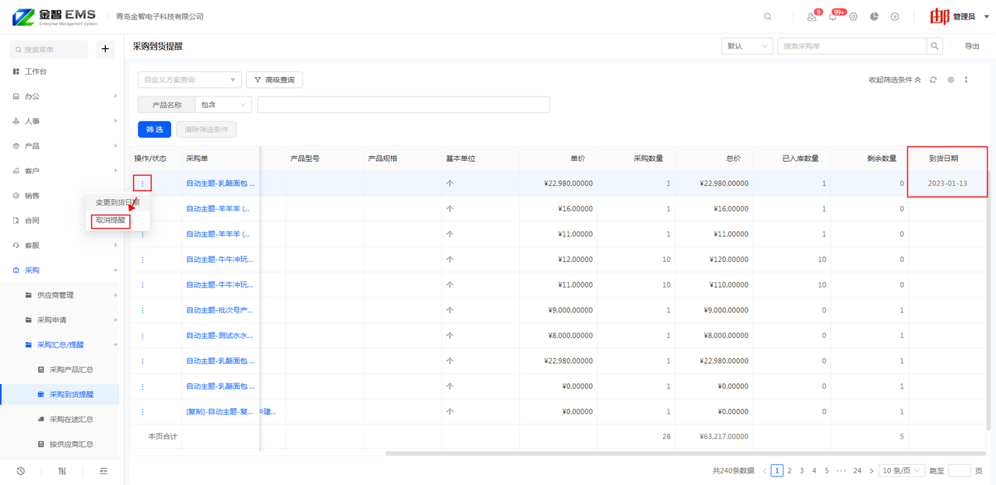996x485 pixels.
Task: Open the global search magnifier in top bar
Action: coord(768,16)
